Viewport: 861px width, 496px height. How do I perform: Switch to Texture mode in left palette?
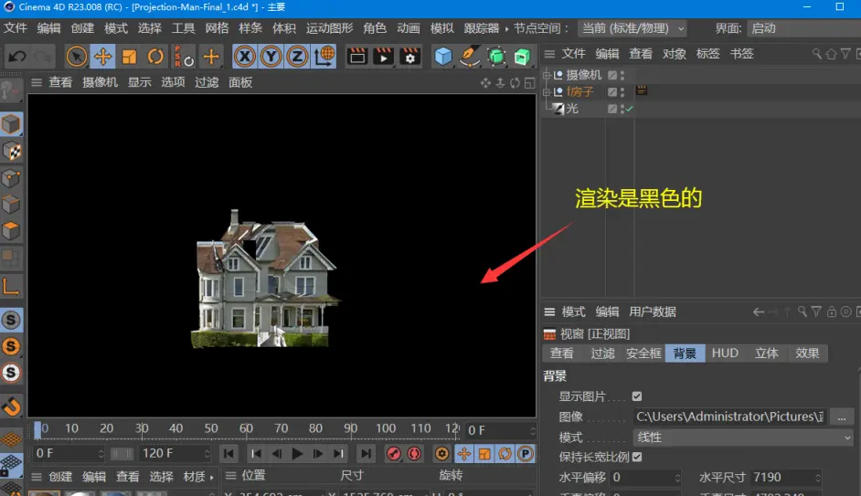[12, 152]
